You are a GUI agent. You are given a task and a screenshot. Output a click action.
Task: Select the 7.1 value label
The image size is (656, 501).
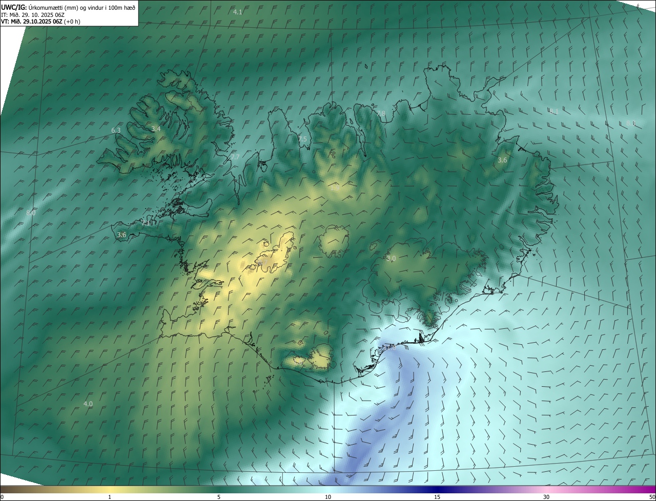coord(146,223)
